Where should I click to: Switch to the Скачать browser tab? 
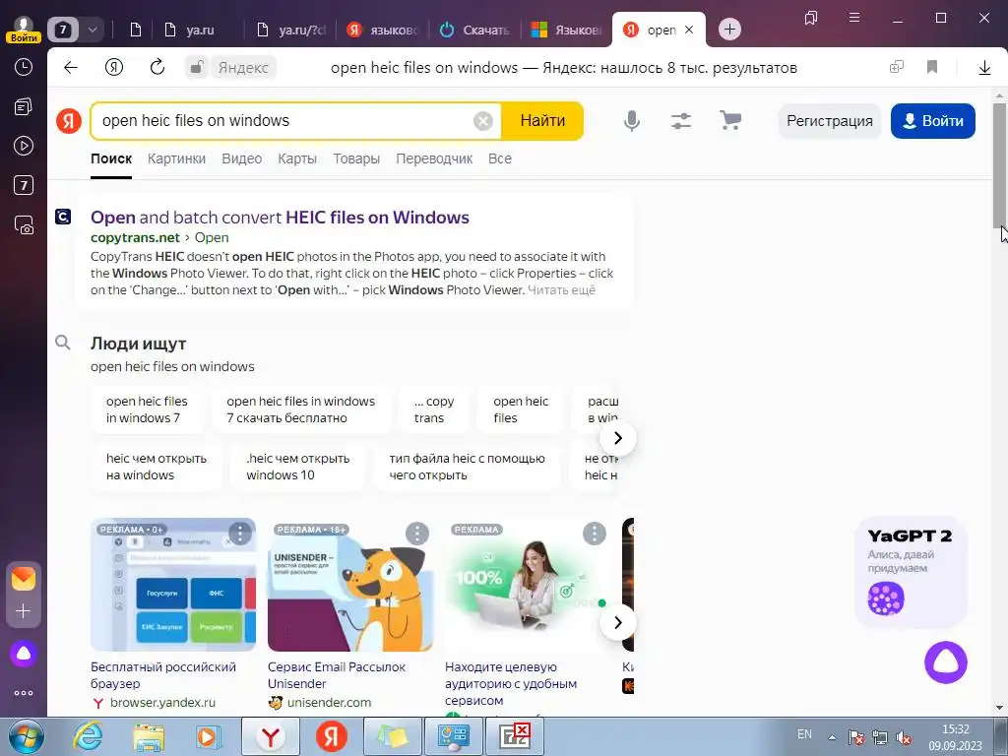474,30
